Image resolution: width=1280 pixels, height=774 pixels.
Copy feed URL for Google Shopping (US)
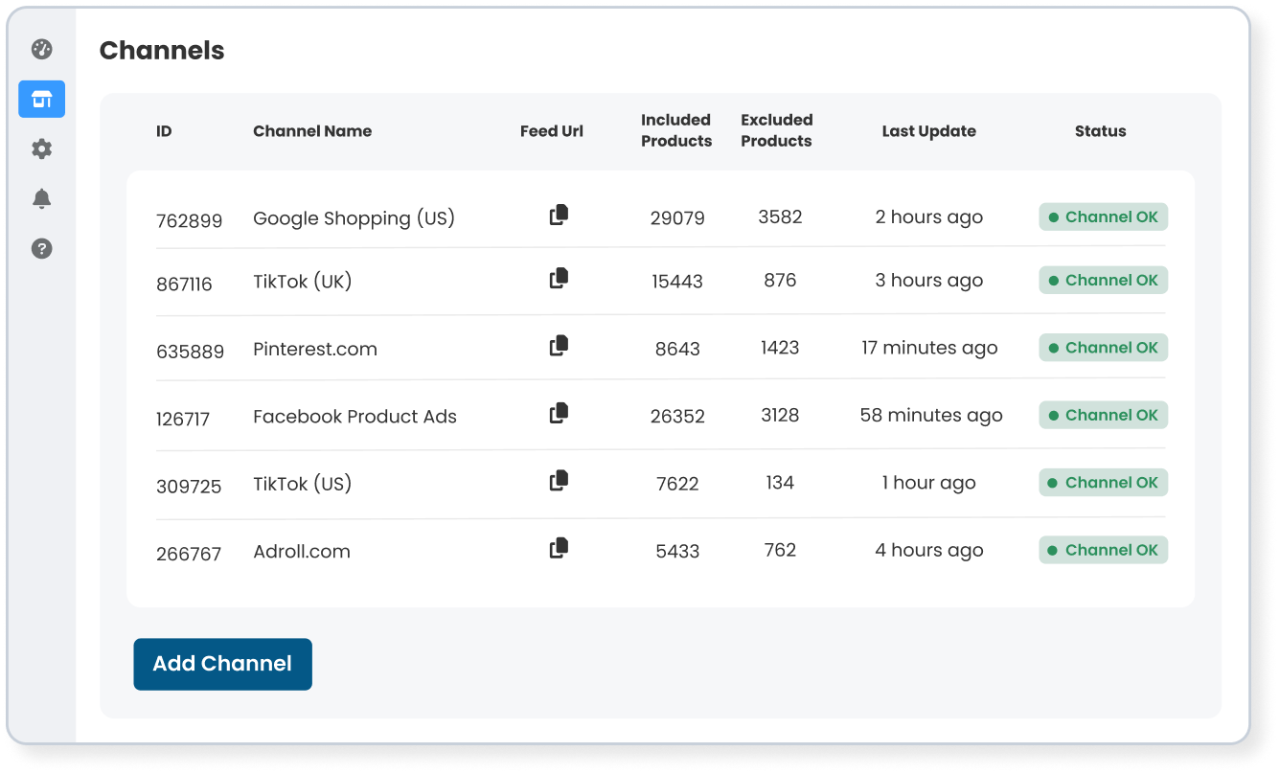[559, 216]
